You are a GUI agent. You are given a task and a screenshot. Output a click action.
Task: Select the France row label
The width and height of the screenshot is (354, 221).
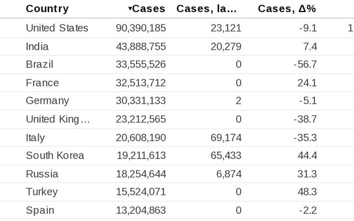(42, 83)
